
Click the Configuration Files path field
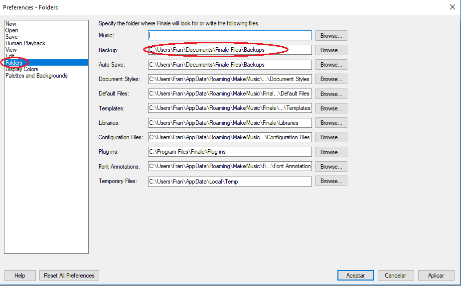click(x=230, y=137)
